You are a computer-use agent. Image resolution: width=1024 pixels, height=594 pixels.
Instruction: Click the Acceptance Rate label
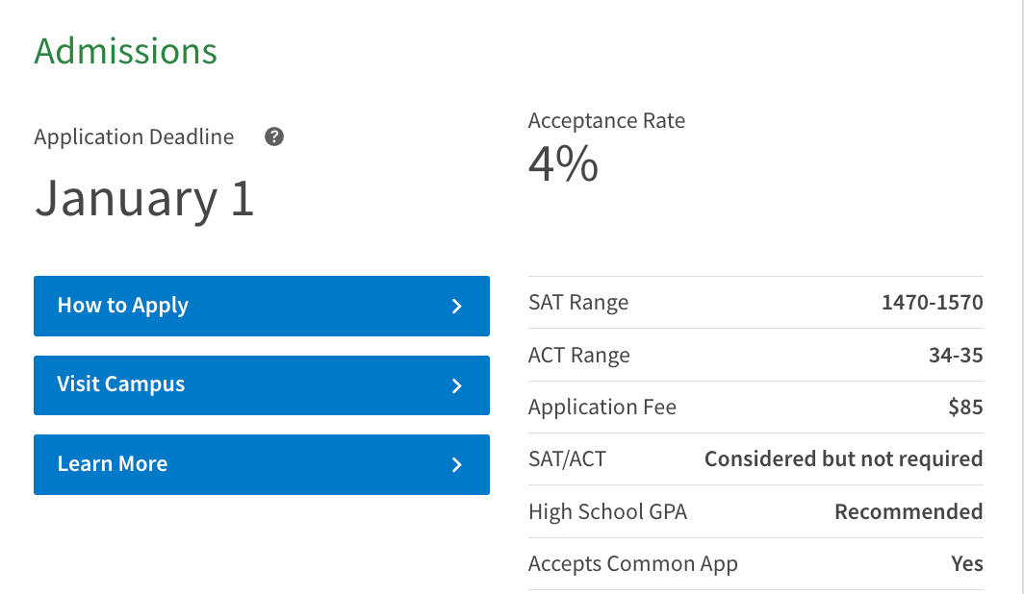(606, 120)
